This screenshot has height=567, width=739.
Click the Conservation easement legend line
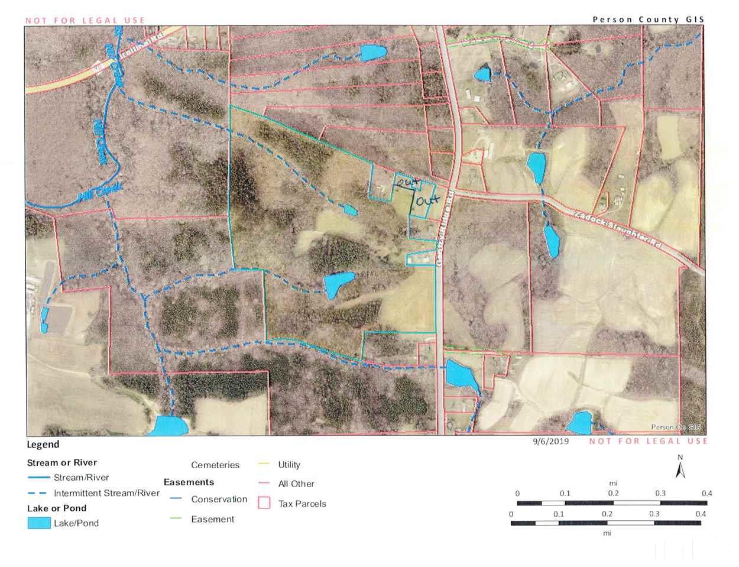click(176, 499)
